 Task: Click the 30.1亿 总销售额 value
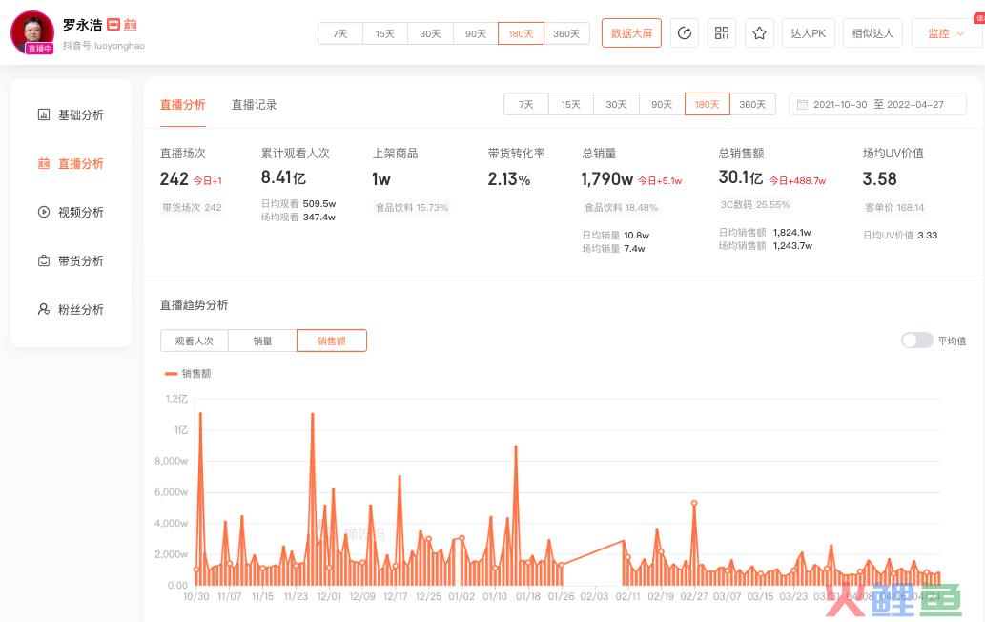click(741, 177)
